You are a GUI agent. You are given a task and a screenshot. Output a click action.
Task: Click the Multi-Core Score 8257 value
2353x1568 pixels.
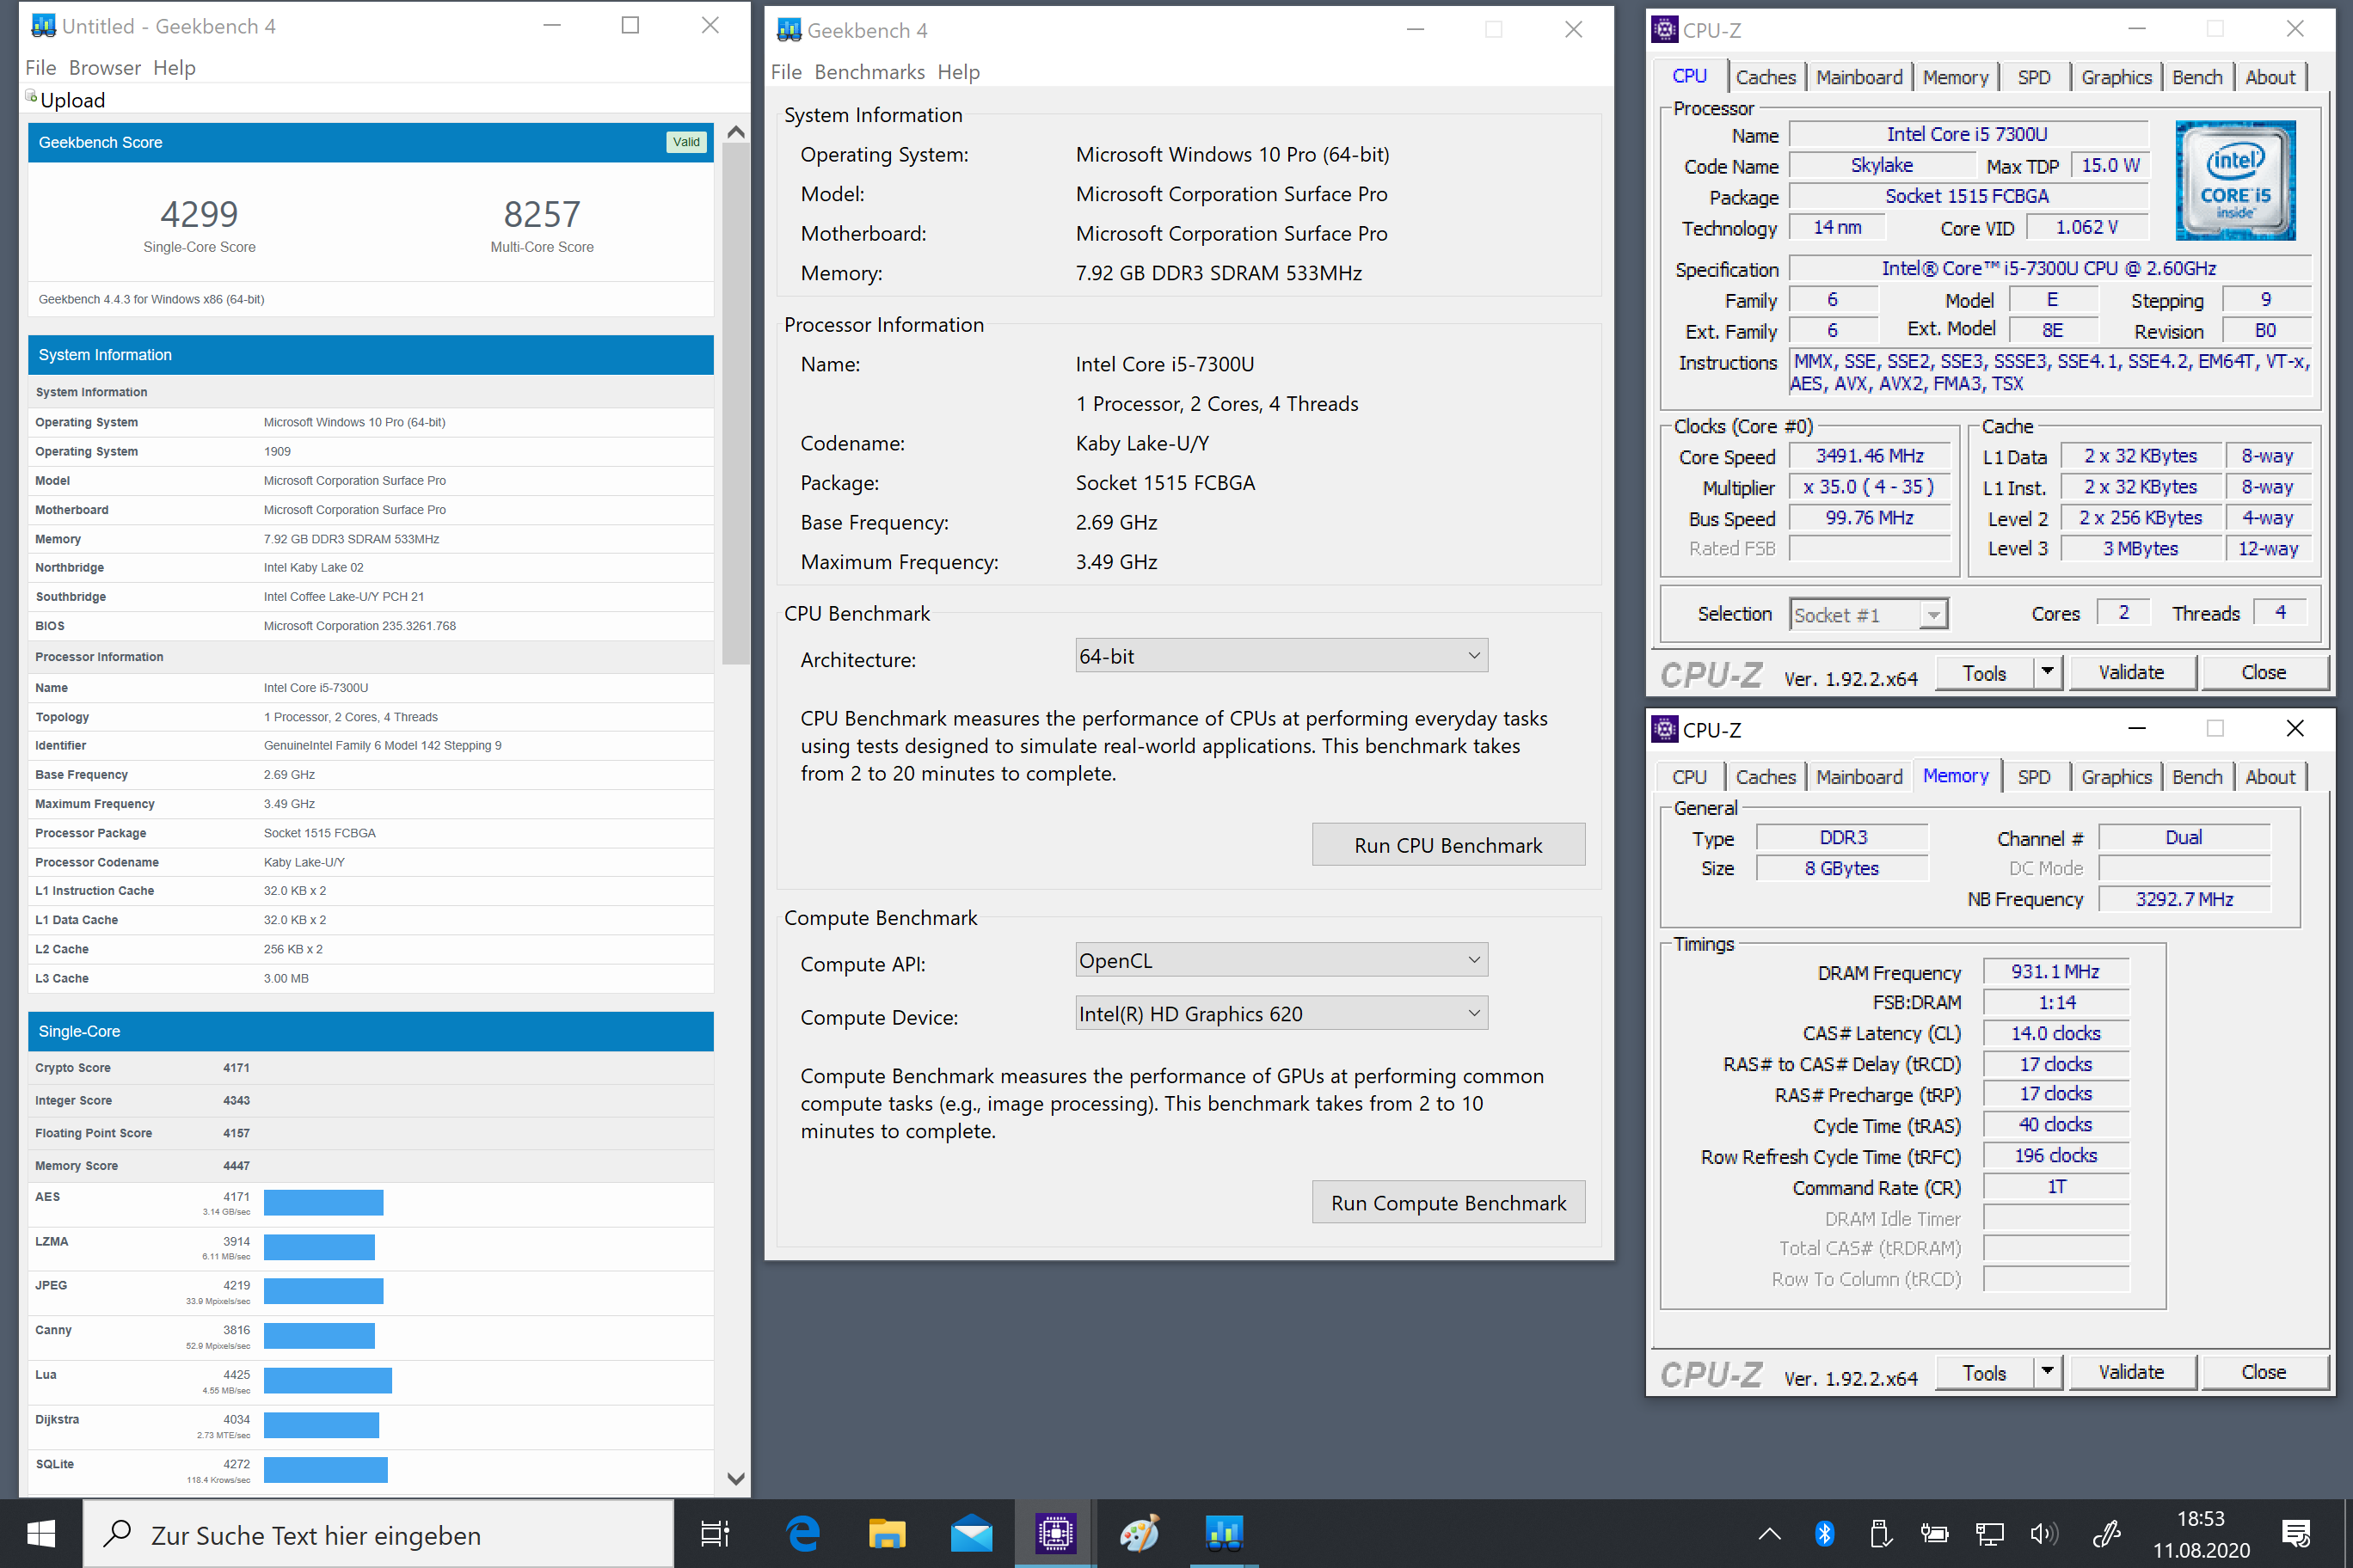coord(541,214)
